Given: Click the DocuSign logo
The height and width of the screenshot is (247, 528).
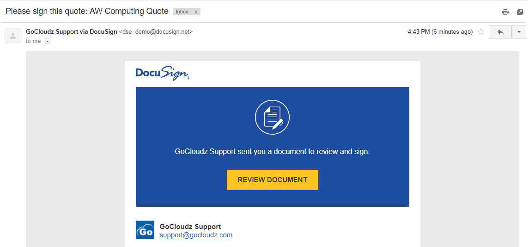Looking at the screenshot, I should click(163, 74).
